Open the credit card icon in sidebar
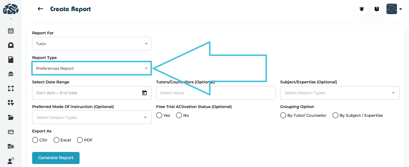The height and width of the screenshot is (167, 409). [11, 132]
